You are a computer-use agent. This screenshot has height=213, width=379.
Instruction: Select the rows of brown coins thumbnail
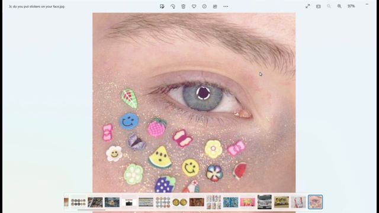78,202
